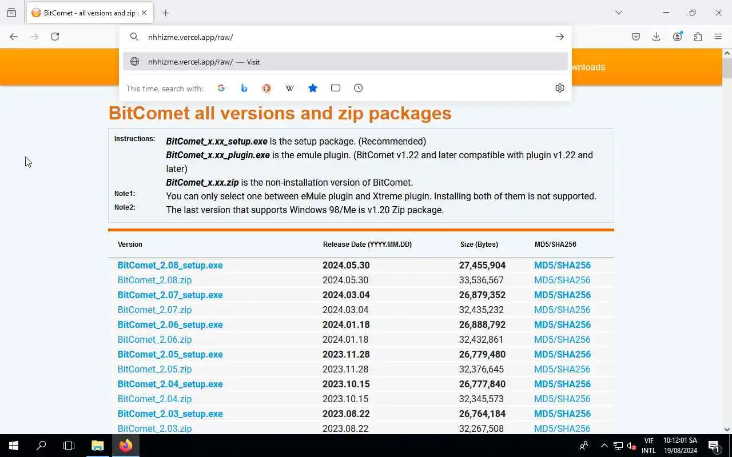Open the Windows Start menu
732x457 pixels.
(14, 446)
